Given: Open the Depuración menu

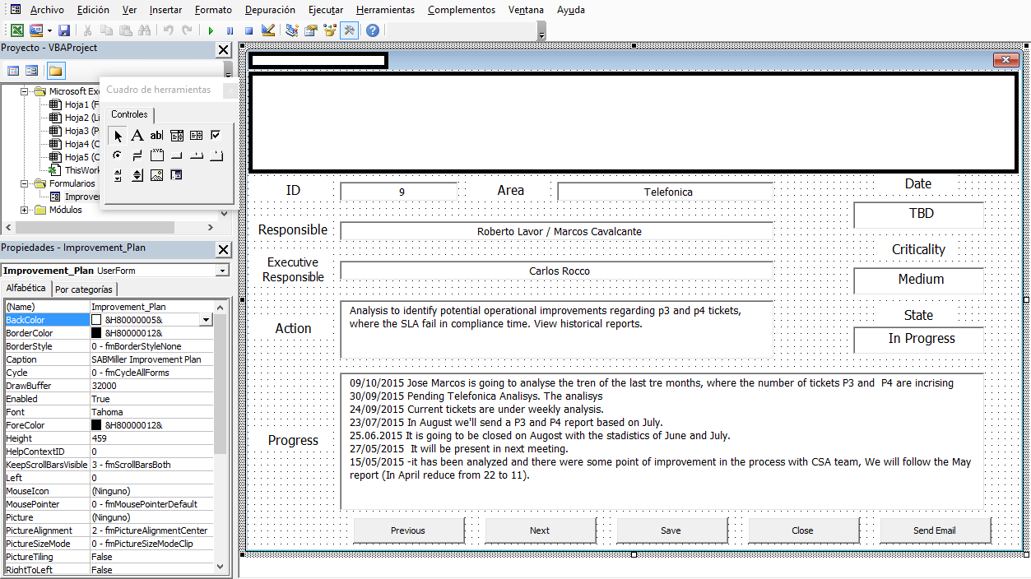Looking at the screenshot, I should pyautogui.click(x=270, y=10).
